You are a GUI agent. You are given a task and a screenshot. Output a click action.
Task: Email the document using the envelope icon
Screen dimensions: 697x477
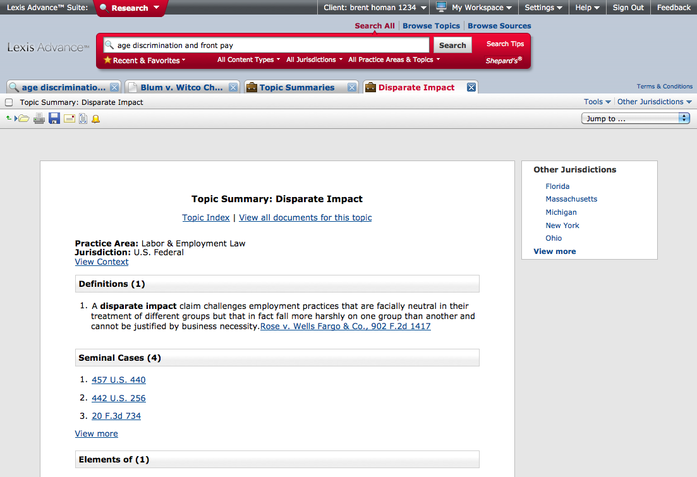(70, 118)
